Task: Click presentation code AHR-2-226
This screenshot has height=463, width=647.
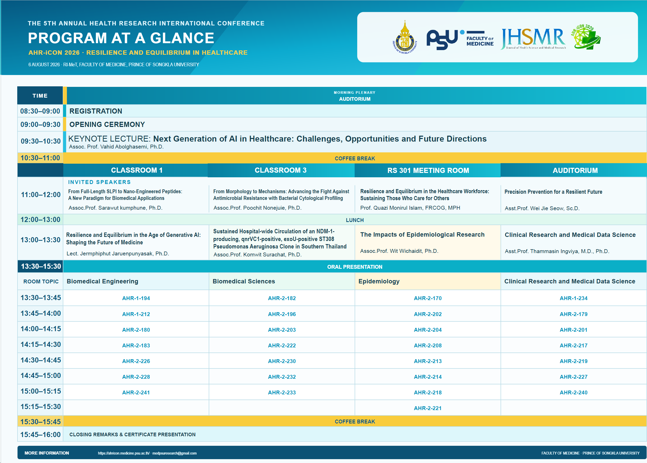Action: click(136, 361)
